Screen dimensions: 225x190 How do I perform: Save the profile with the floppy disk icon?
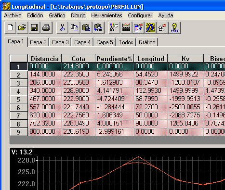[x=34, y=28]
